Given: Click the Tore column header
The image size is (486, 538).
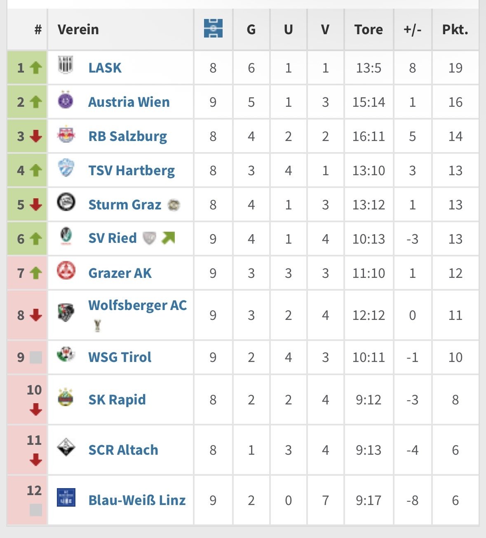Looking at the screenshot, I should 369,30.
